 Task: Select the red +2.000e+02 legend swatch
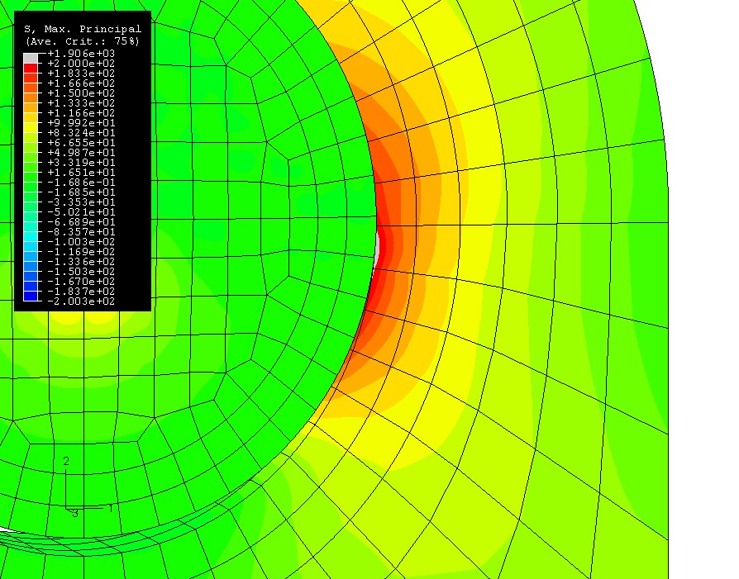31,68
